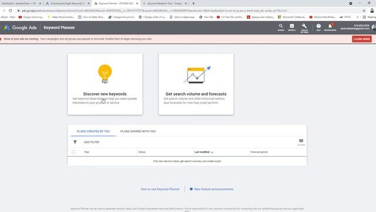Image resolution: width=376 pixels, height=212 pixels.
Task: Click the Keyword Planner title text
Action: coord(59,28)
